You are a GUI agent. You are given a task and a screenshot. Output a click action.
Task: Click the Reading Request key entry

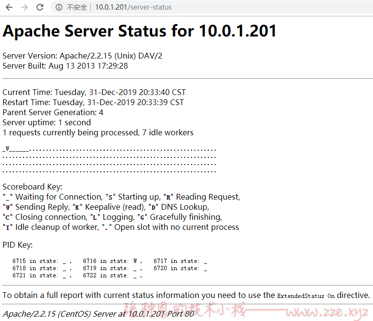[x=202, y=197]
